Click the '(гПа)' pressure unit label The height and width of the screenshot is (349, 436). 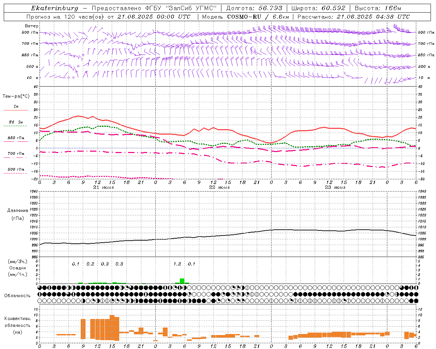[18, 218]
